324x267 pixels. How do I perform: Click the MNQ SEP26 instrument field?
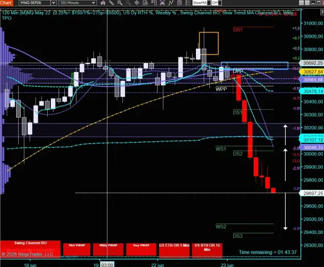point(35,3)
